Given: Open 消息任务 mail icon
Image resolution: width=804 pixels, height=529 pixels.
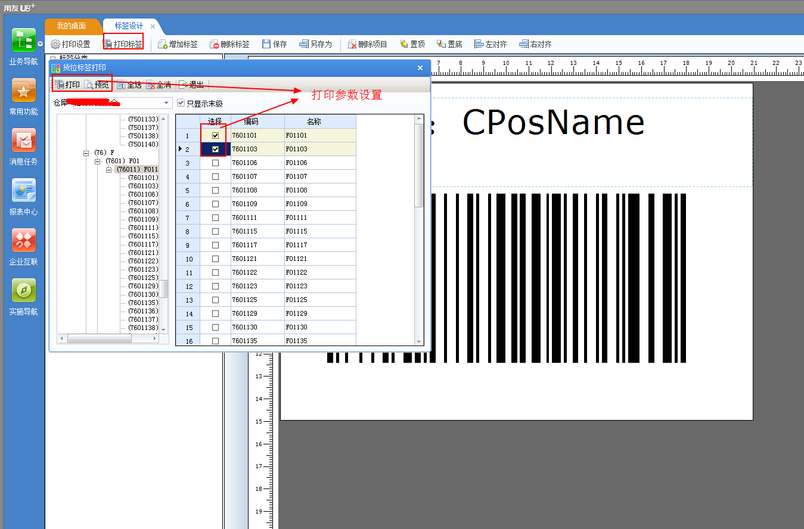Looking at the screenshot, I should [24, 141].
